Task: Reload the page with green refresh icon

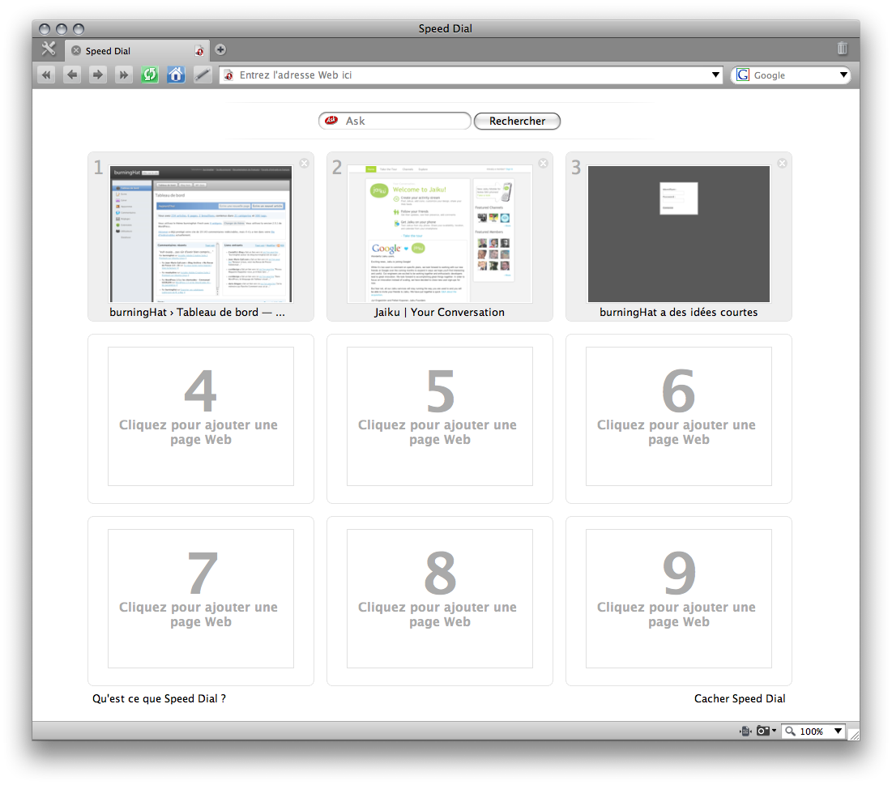Action: coord(150,75)
